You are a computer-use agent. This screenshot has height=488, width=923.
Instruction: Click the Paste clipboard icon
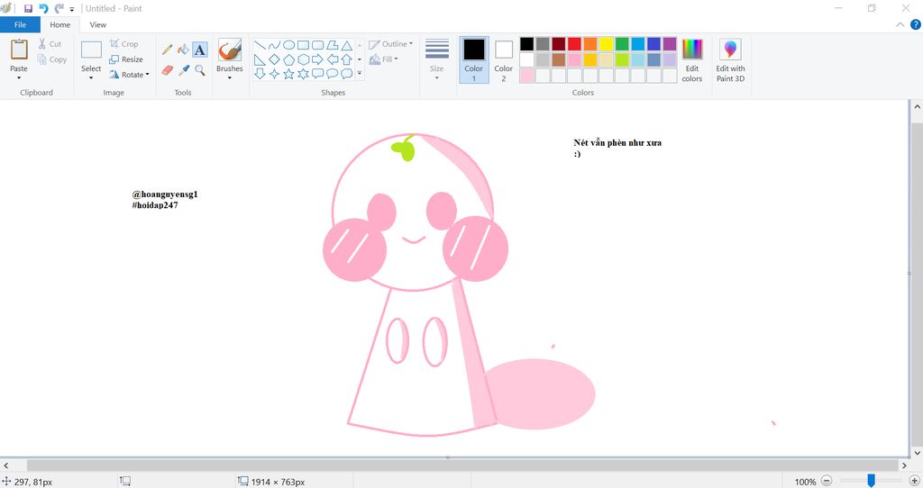19,50
